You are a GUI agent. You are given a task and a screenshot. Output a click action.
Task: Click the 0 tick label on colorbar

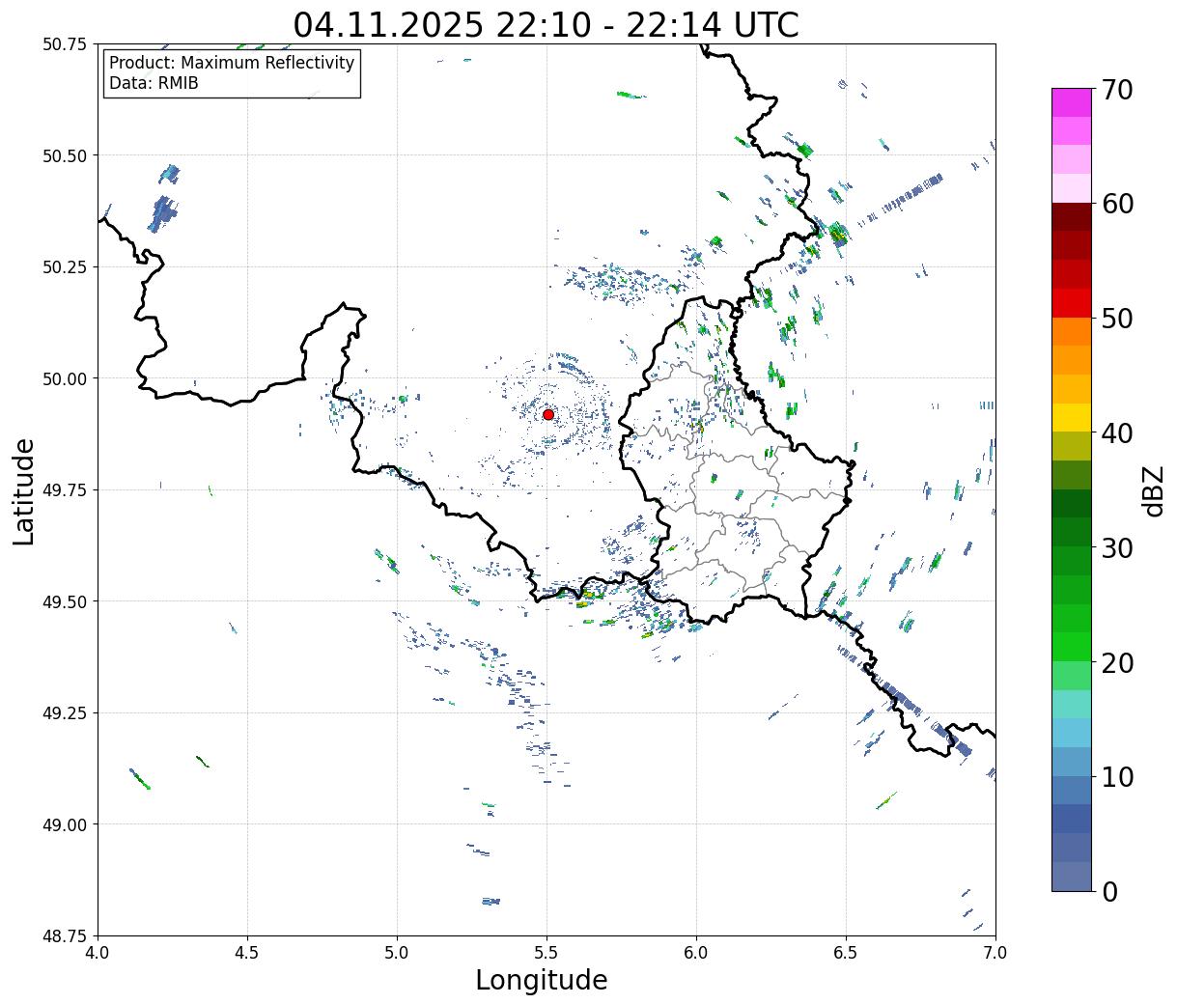(x=1109, y=891)
